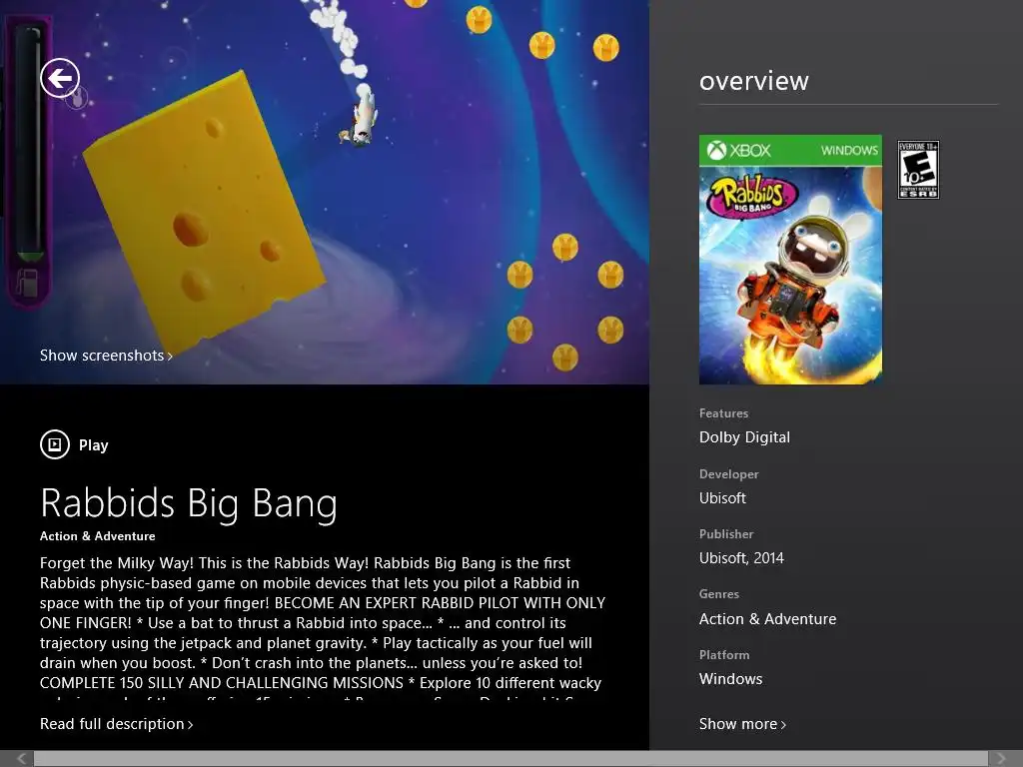Click the Rabbids Big Bang box art
This screenshot has height=767, width=1023.
790,260
